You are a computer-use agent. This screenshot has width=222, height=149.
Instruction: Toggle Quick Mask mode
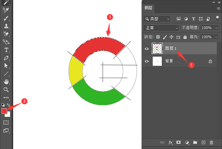[6, 122]
